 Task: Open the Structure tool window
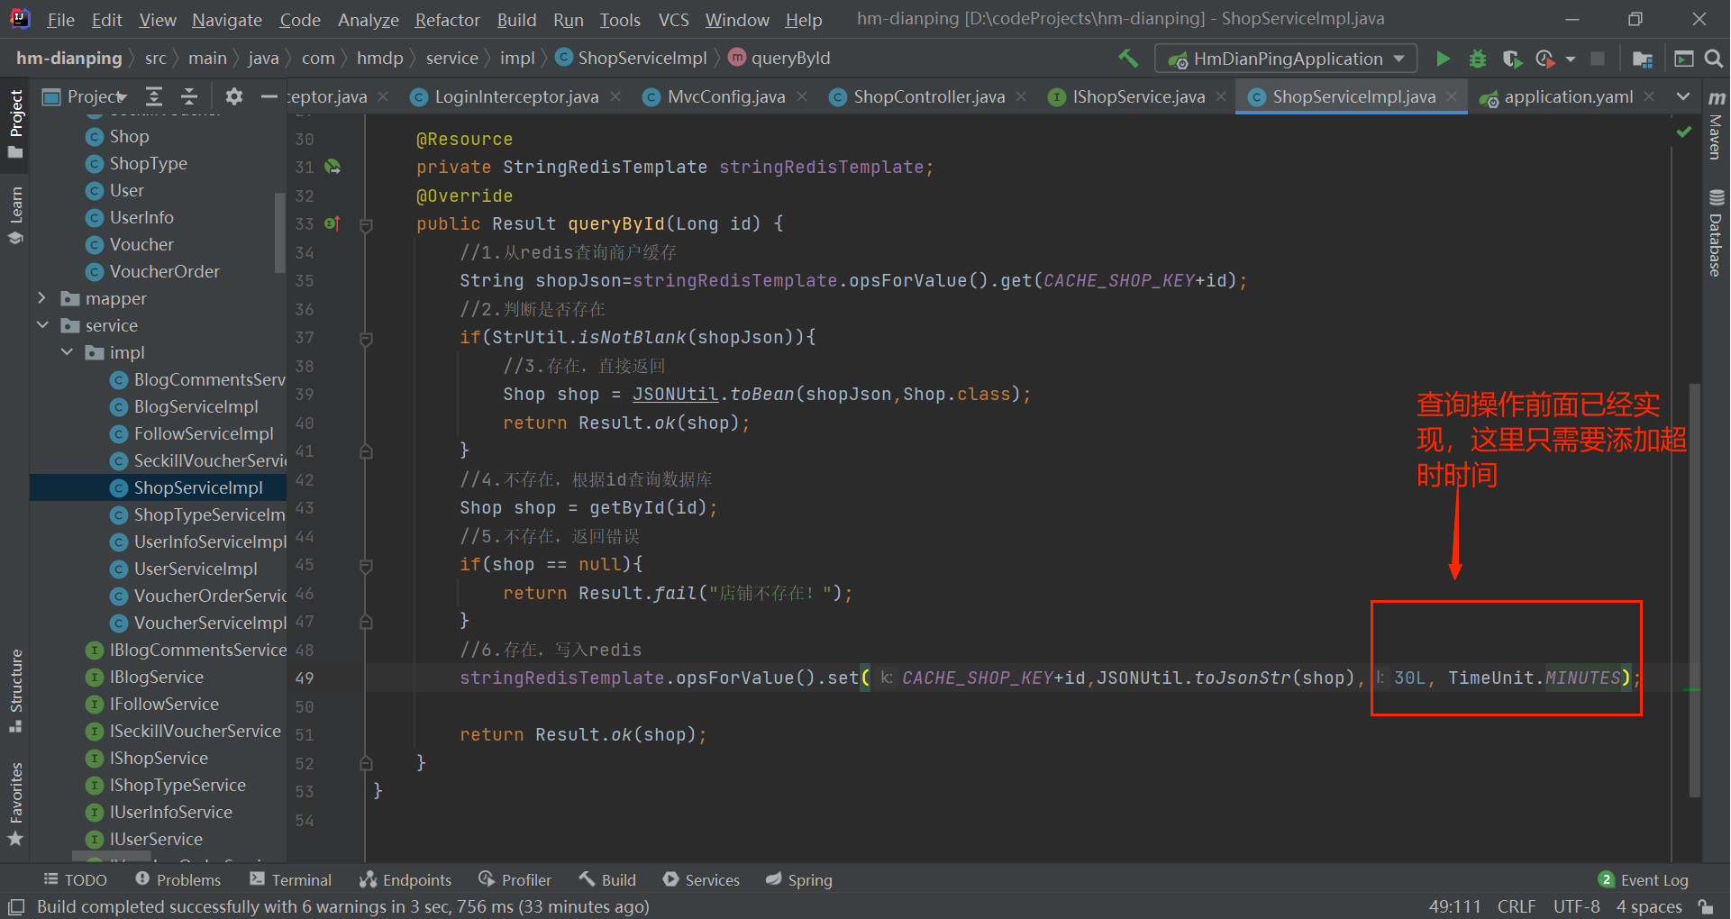pos(15,690)
